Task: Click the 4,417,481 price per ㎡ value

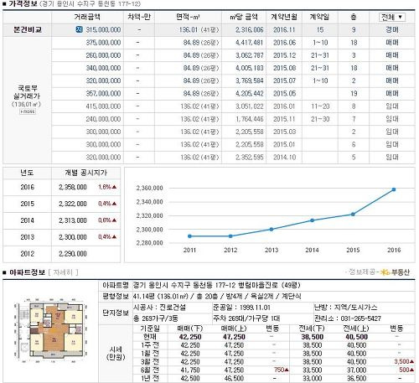Action: coord(250,43)
